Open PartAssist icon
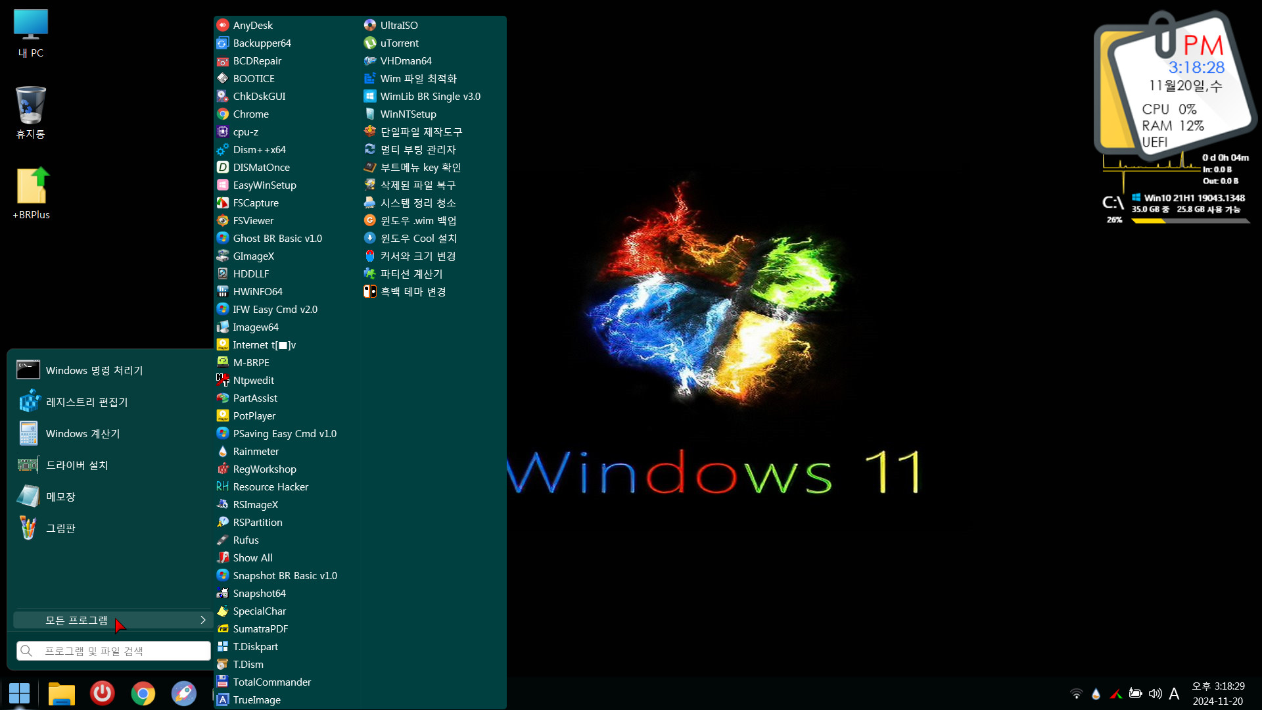 (223, 398)
